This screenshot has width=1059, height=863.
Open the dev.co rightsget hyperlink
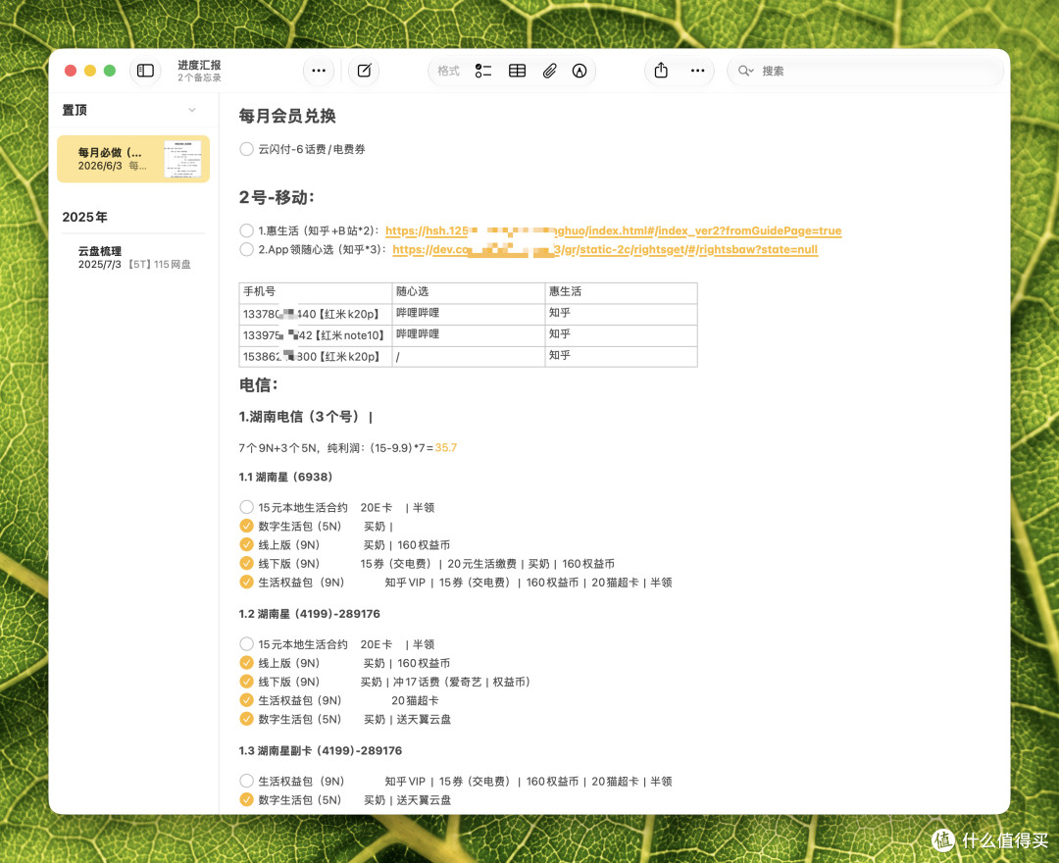tap(605, 250)
